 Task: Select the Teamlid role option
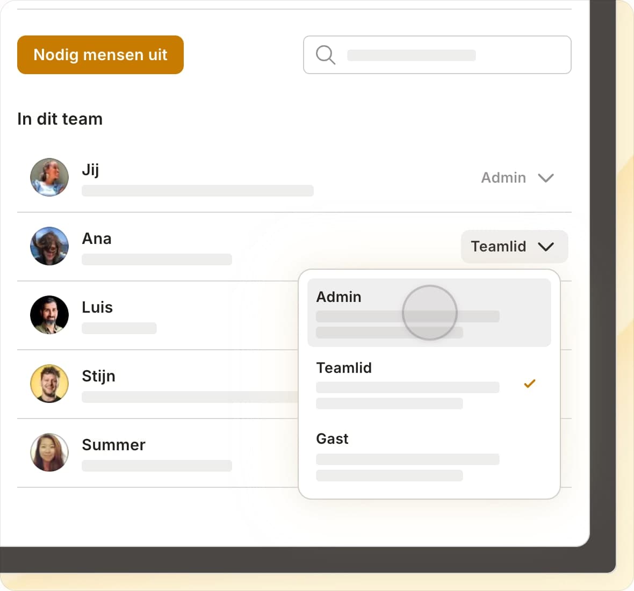429,384
